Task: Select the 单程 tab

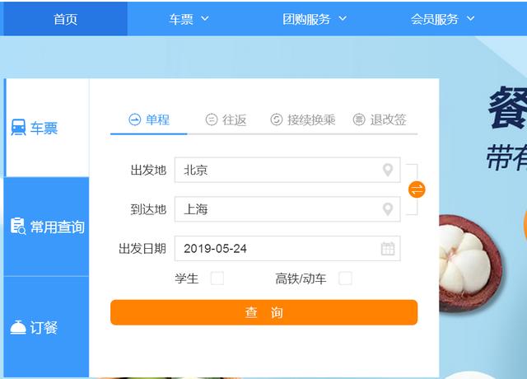Action: click(149, 120)
